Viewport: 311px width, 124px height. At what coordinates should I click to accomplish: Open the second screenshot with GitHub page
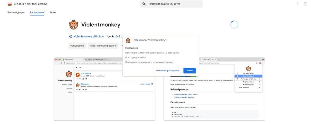click(x=214, y=89)
